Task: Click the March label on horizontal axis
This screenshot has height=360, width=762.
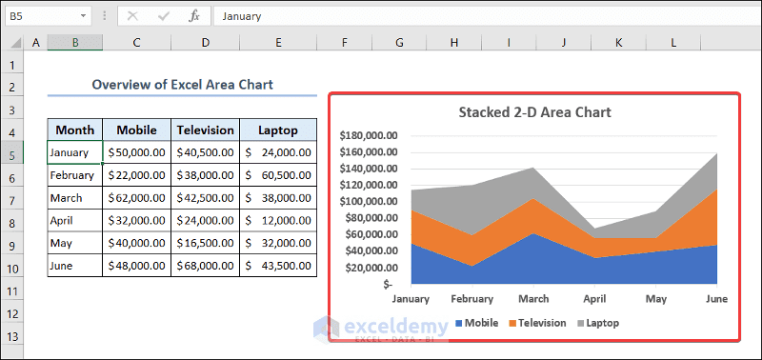Action: pos(533,299)
